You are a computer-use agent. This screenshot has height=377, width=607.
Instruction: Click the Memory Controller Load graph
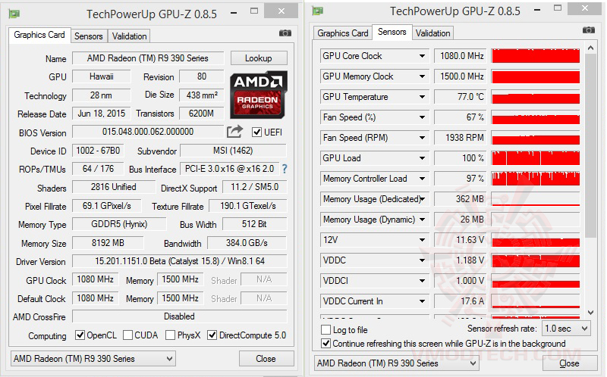pyautogui.click(x=536, y=179)
